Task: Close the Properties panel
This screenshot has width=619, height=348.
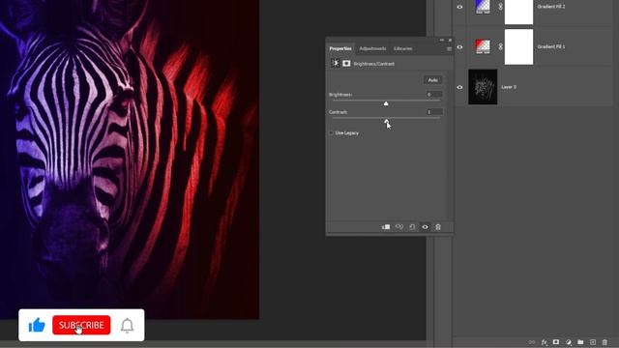Action: coord(450,40)
